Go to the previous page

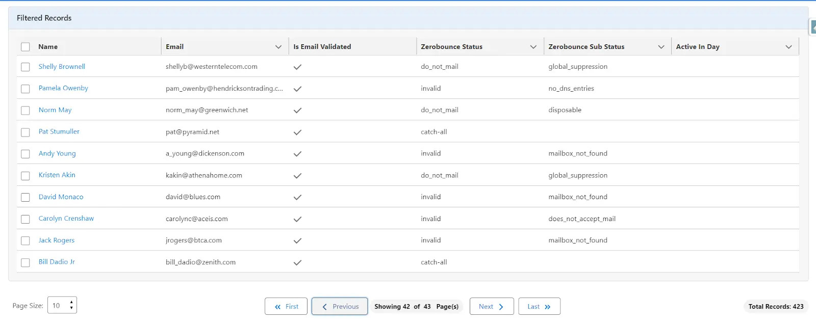point(340,306)
